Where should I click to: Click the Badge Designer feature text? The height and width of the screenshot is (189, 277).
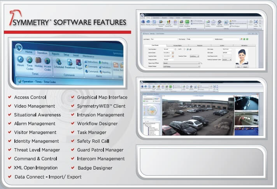click(x=95, y=168)
